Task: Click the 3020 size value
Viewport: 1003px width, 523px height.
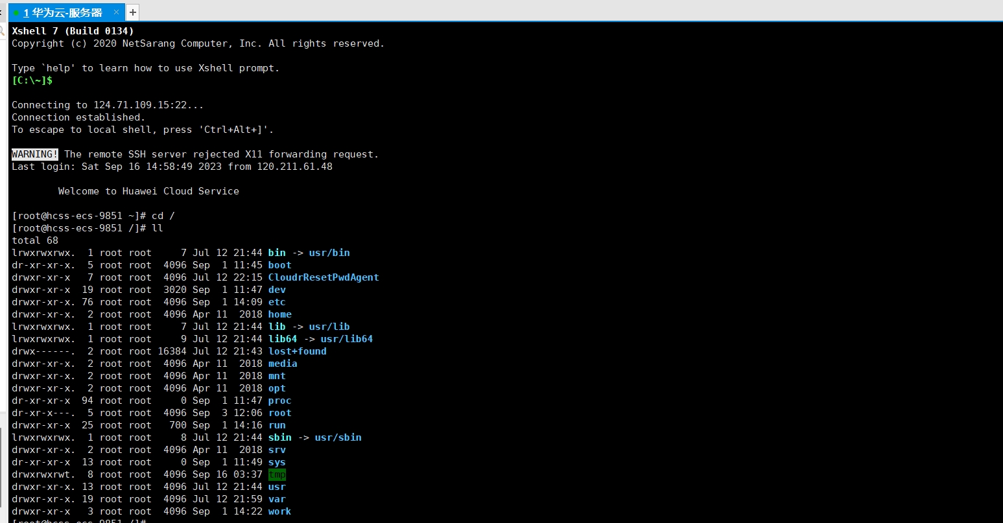Action: click(x=175, y=290)
